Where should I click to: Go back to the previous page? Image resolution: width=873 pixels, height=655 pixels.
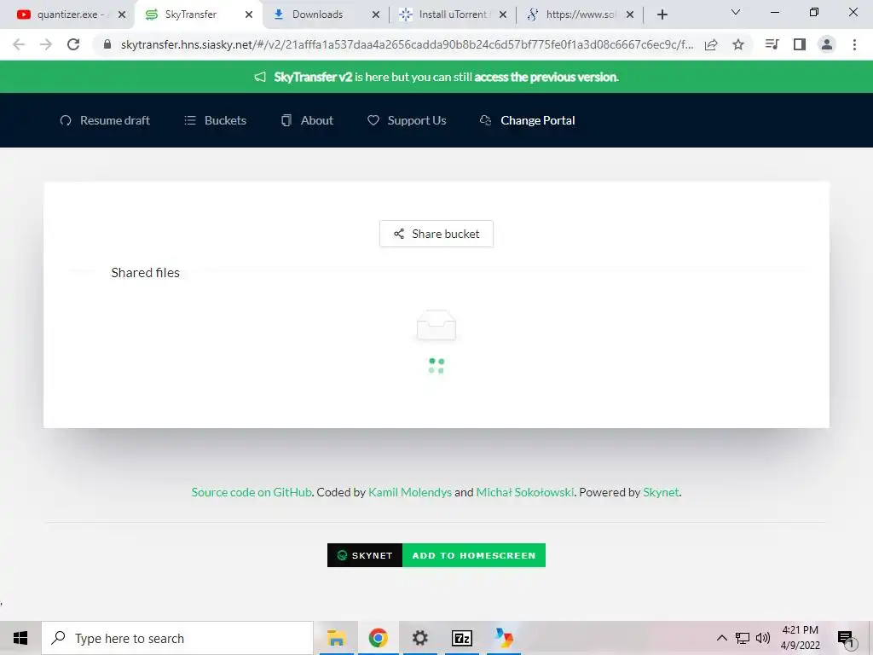click(19, 44)
